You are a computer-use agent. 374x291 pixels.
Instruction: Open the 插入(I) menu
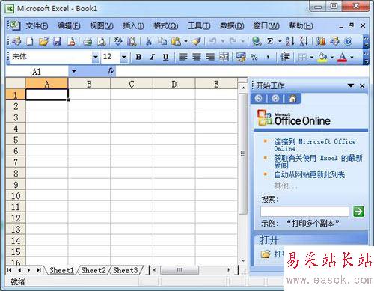[133, 25]
